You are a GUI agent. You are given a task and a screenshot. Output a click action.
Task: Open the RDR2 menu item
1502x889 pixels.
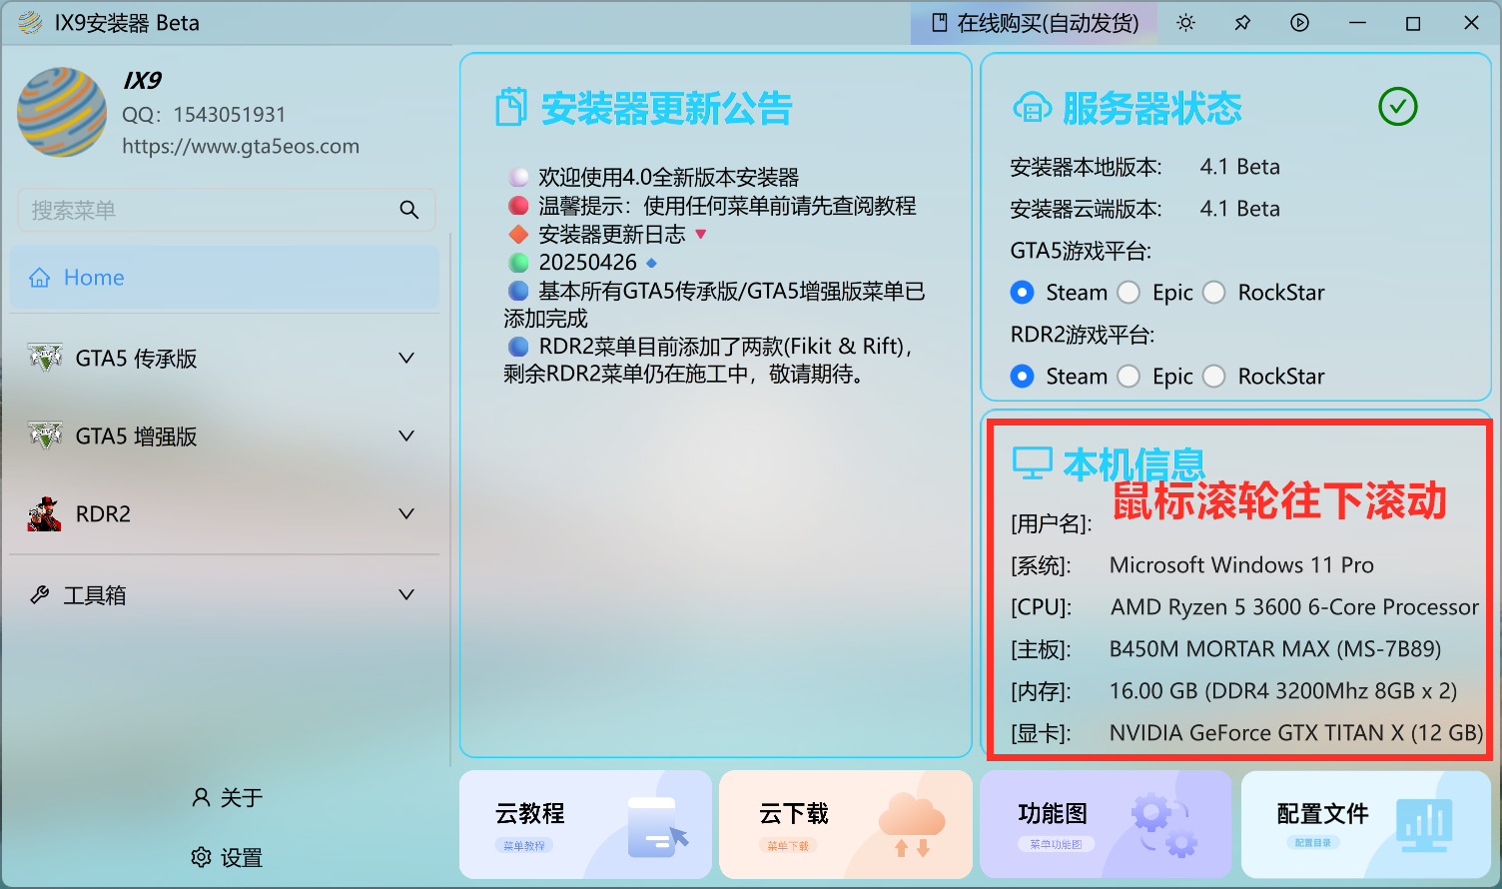(225, 513)
